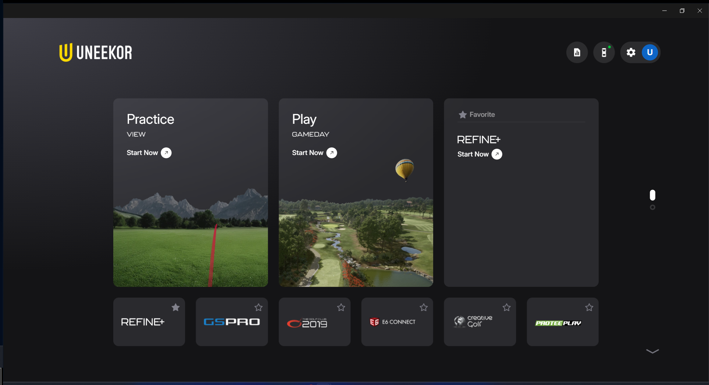Click the Practice card heading
This screenshot has height=385, width=709.
(150, 119)
